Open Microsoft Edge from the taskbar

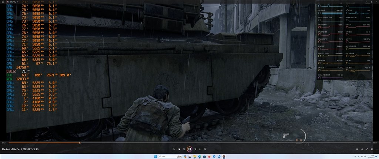pyautogui.click(x=199, y=156)
